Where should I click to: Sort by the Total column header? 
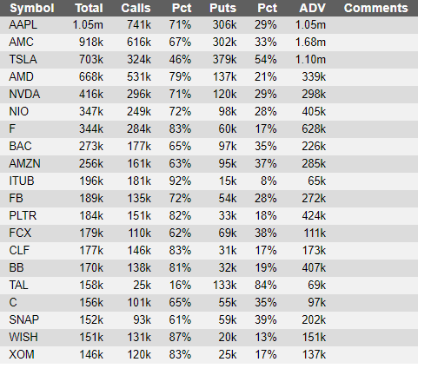click(x=89, y=8)
